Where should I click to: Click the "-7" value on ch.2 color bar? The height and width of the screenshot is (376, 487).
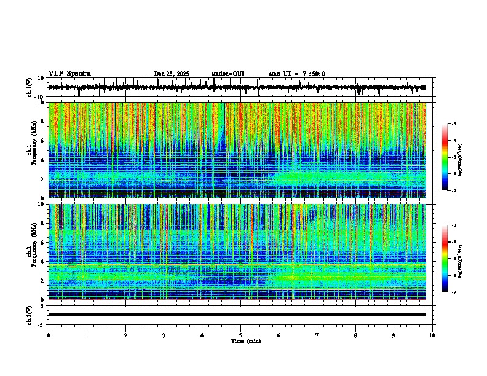click(454, 292)
